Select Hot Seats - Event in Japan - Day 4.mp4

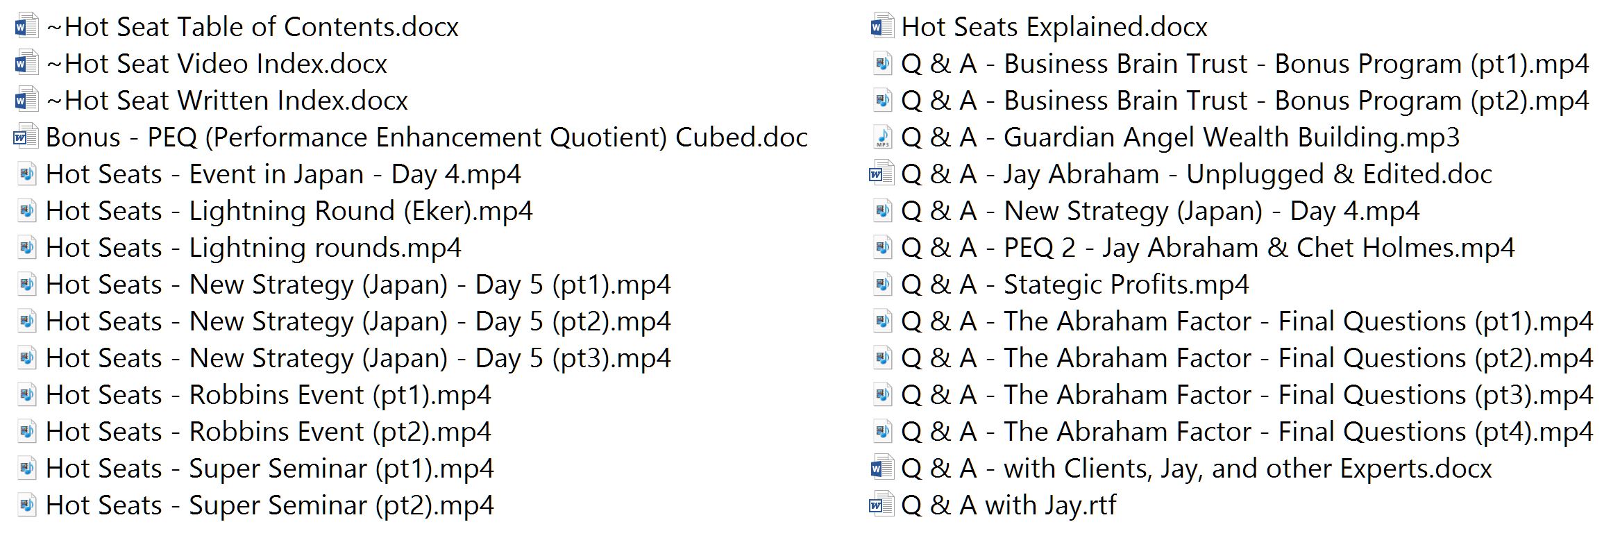283,174
